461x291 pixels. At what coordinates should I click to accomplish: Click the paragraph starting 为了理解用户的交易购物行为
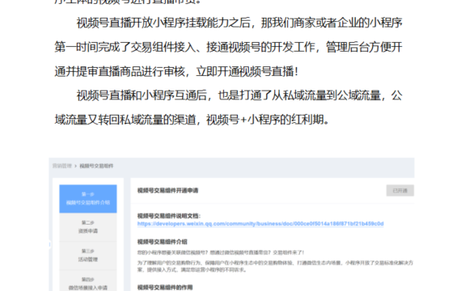pyautogui.click(x=275, y=266)
